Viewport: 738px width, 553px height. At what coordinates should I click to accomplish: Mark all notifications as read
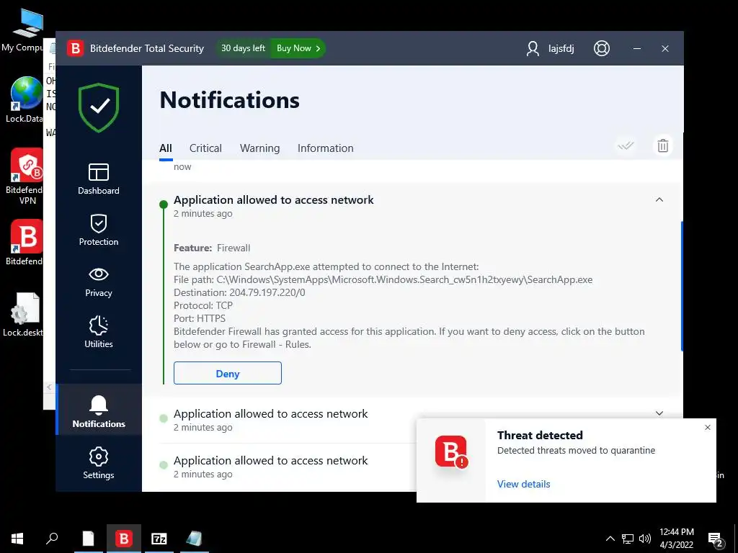point(626,145)
